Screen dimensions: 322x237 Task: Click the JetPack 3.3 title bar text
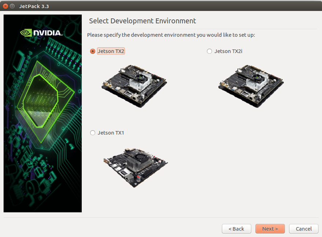(34, 6)
